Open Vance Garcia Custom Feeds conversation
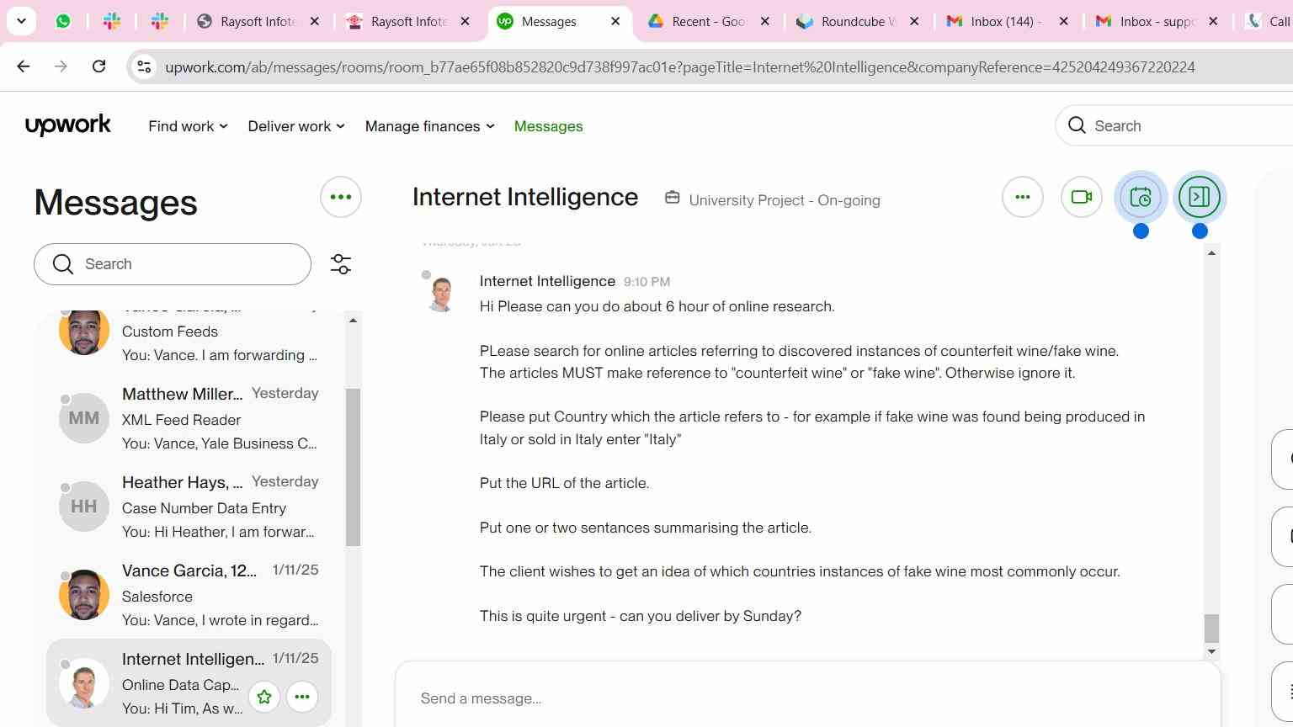Image resolution: width=1293 pixels, height=727 pixels. (x=189, y=337)
